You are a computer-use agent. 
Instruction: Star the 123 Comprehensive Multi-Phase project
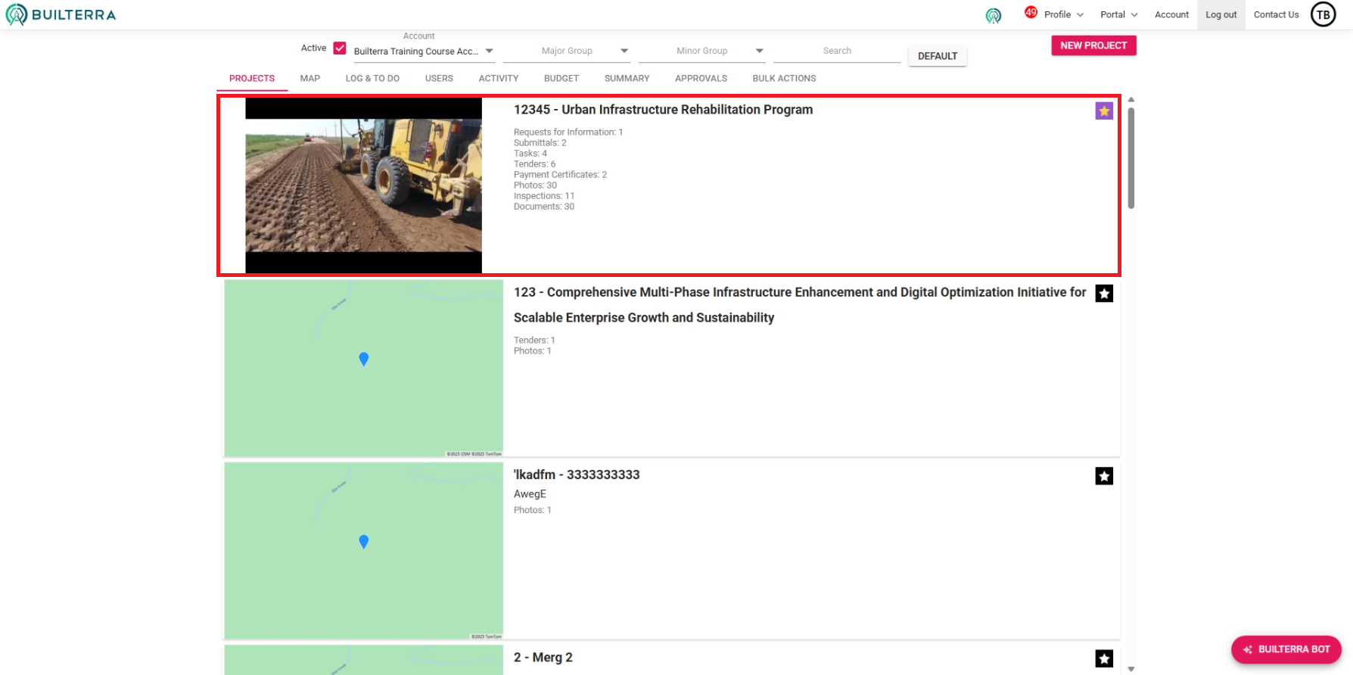pos(1104,294)
